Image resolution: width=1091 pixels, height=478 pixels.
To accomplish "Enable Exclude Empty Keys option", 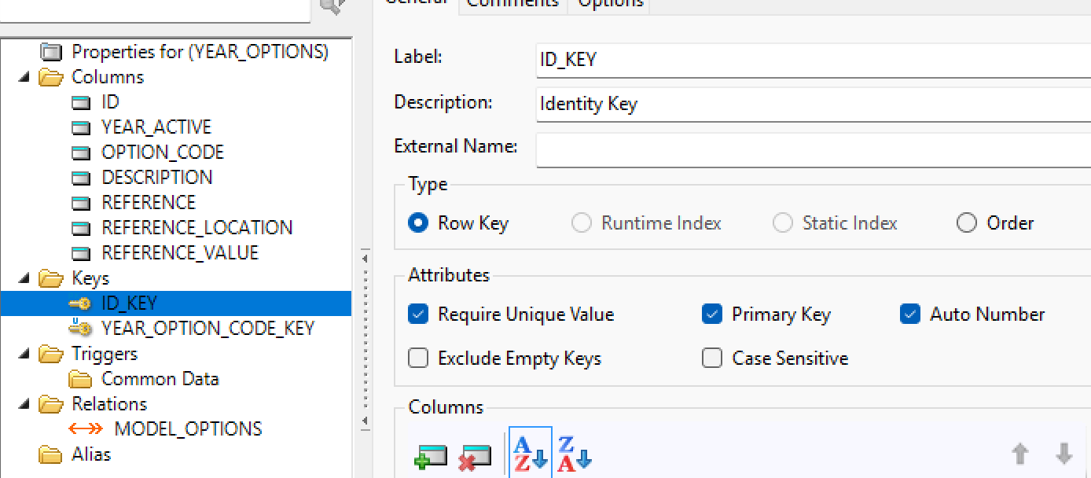I will [x=418, y=358].
